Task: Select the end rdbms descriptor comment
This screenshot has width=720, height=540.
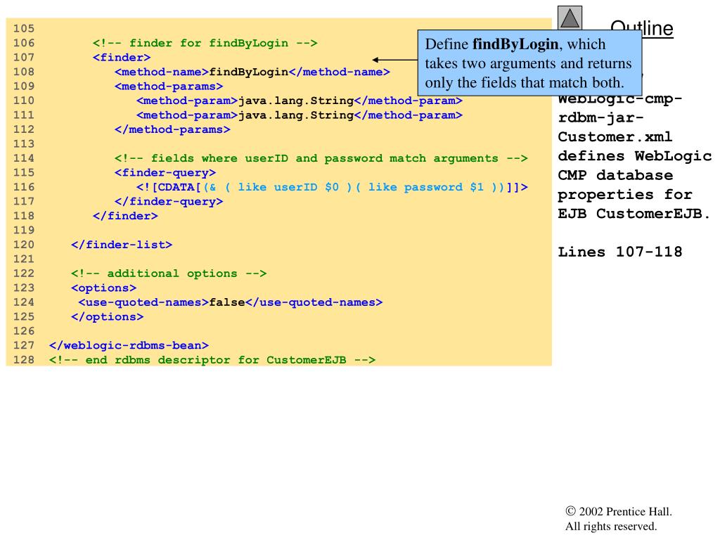Action: (212, 360)
